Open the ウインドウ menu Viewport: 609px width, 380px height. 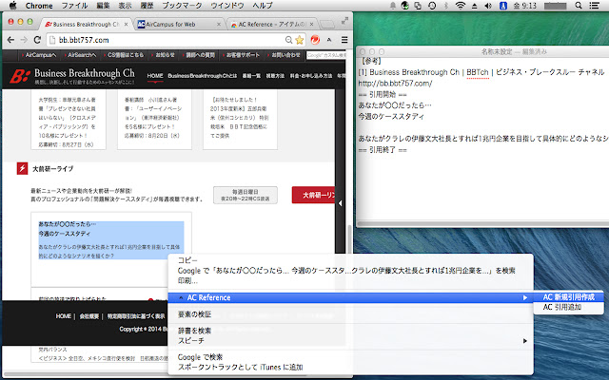tap(227, 6)
